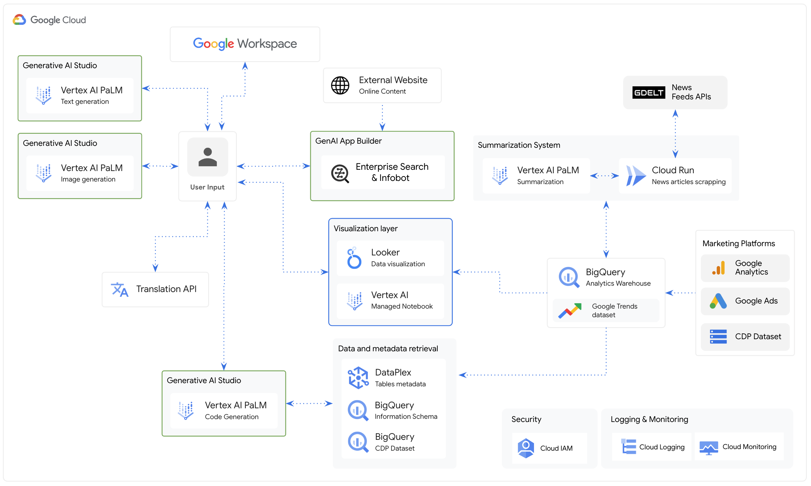Click the Cloud IAM shield icon

pyautogui.click(x=526, y=448)
